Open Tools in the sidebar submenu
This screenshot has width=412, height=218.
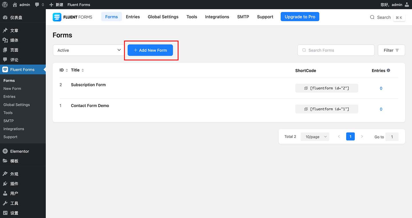point(8,113)
